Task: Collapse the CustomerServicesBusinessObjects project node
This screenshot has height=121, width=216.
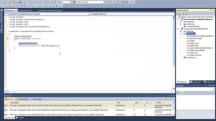Action: tap(178, 19)
